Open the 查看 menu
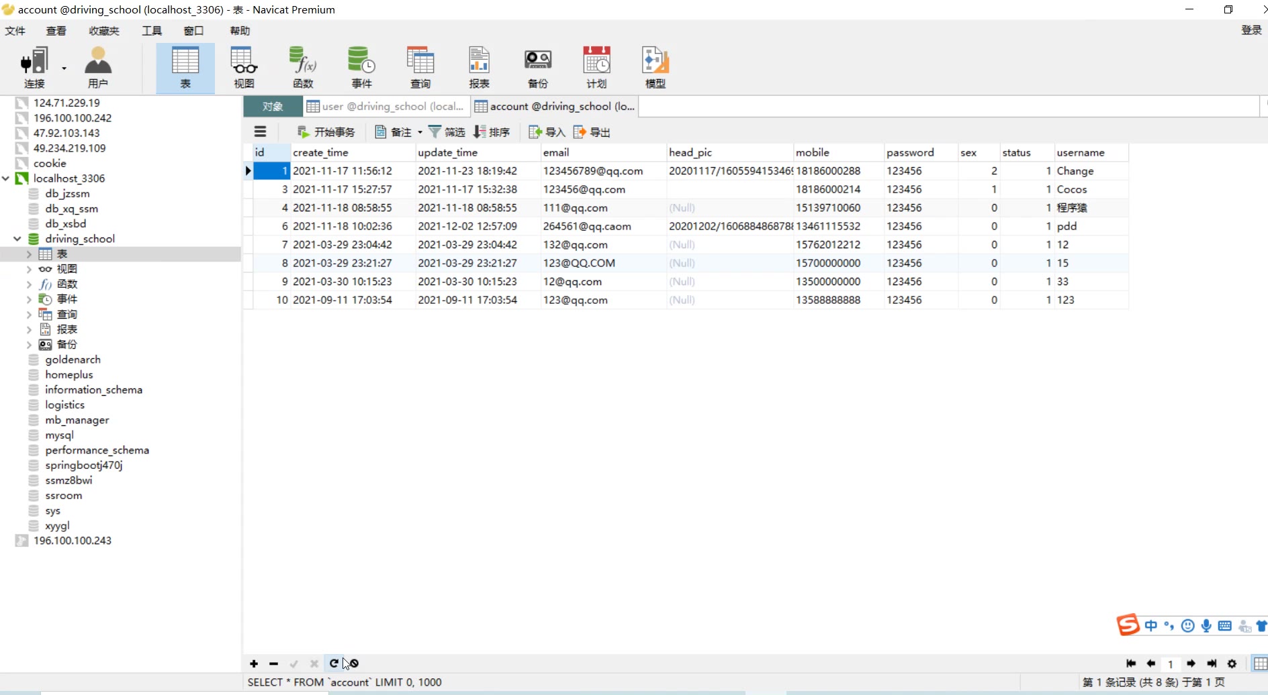 56,31
